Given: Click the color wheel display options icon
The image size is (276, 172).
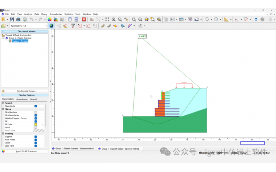Looking at the screenshot, I should coord(49,20).
